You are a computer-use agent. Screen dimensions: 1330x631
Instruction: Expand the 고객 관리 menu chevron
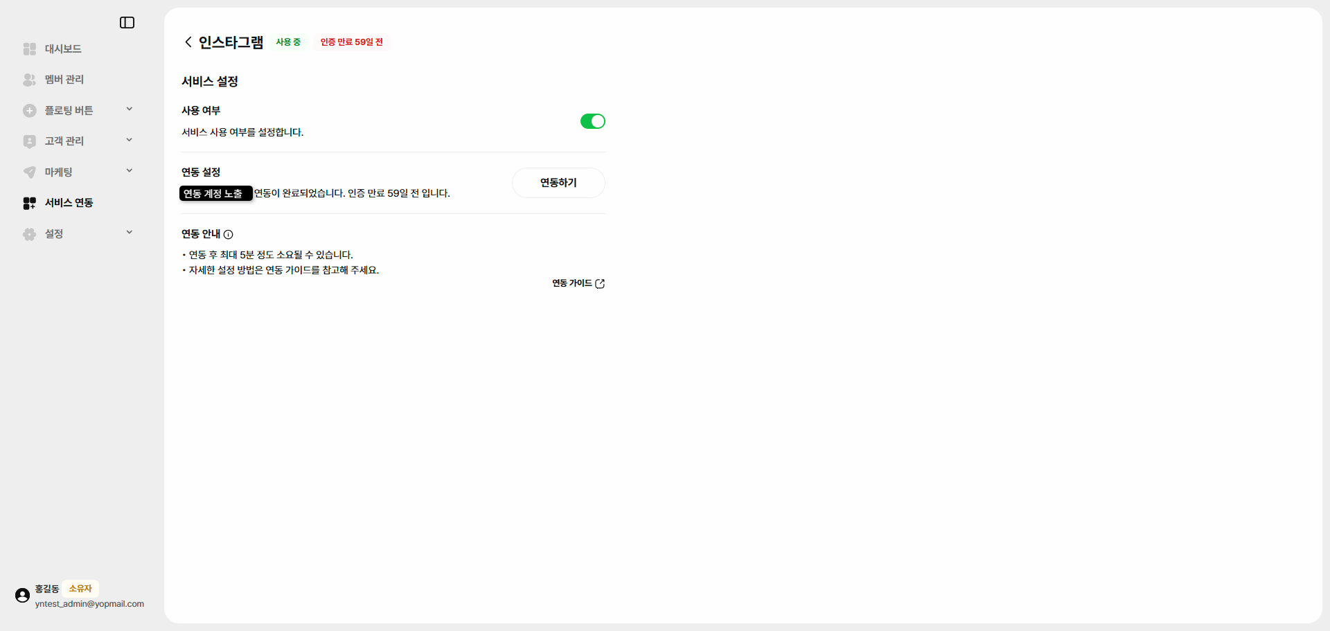click(x=130, y=141)
